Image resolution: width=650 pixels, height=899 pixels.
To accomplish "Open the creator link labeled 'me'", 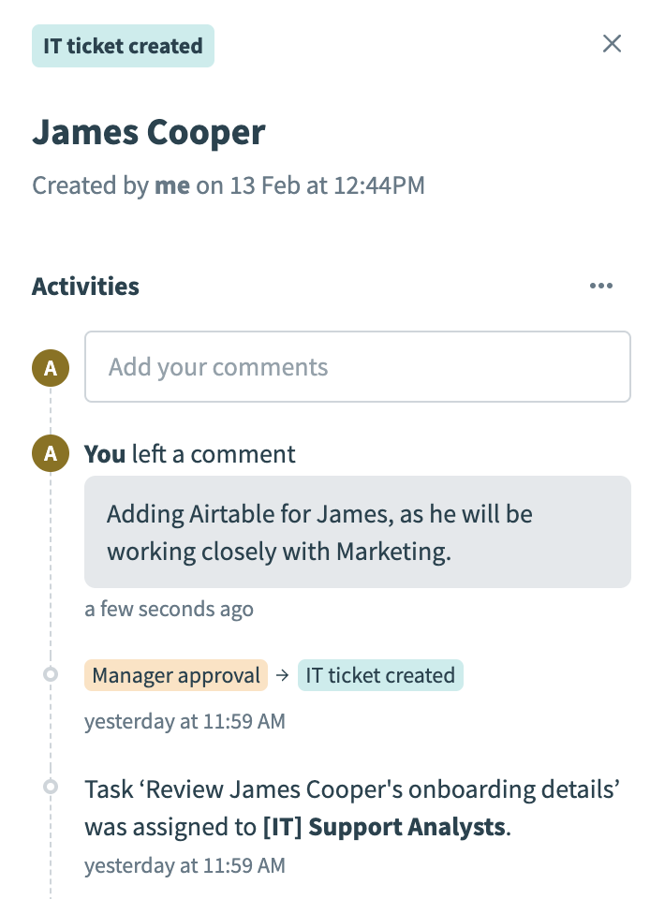I will (x=171, y=185).
